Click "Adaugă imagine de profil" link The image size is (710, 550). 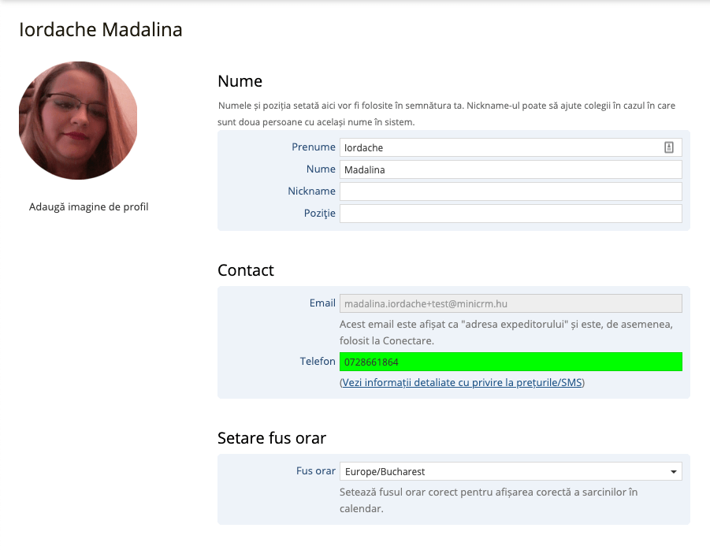[89, 207]
